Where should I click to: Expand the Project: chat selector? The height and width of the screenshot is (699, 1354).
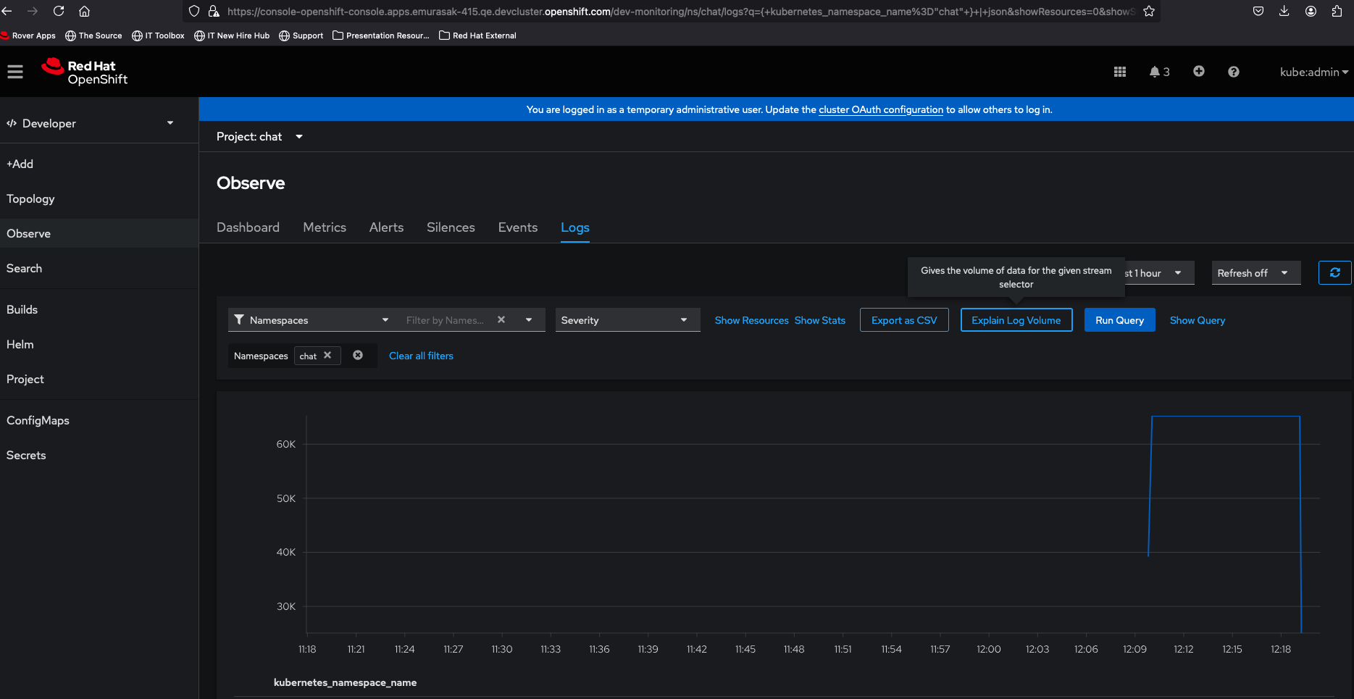coord(259,137)
